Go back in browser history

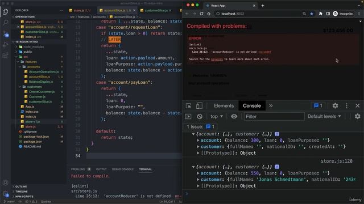tap(187, 14)
